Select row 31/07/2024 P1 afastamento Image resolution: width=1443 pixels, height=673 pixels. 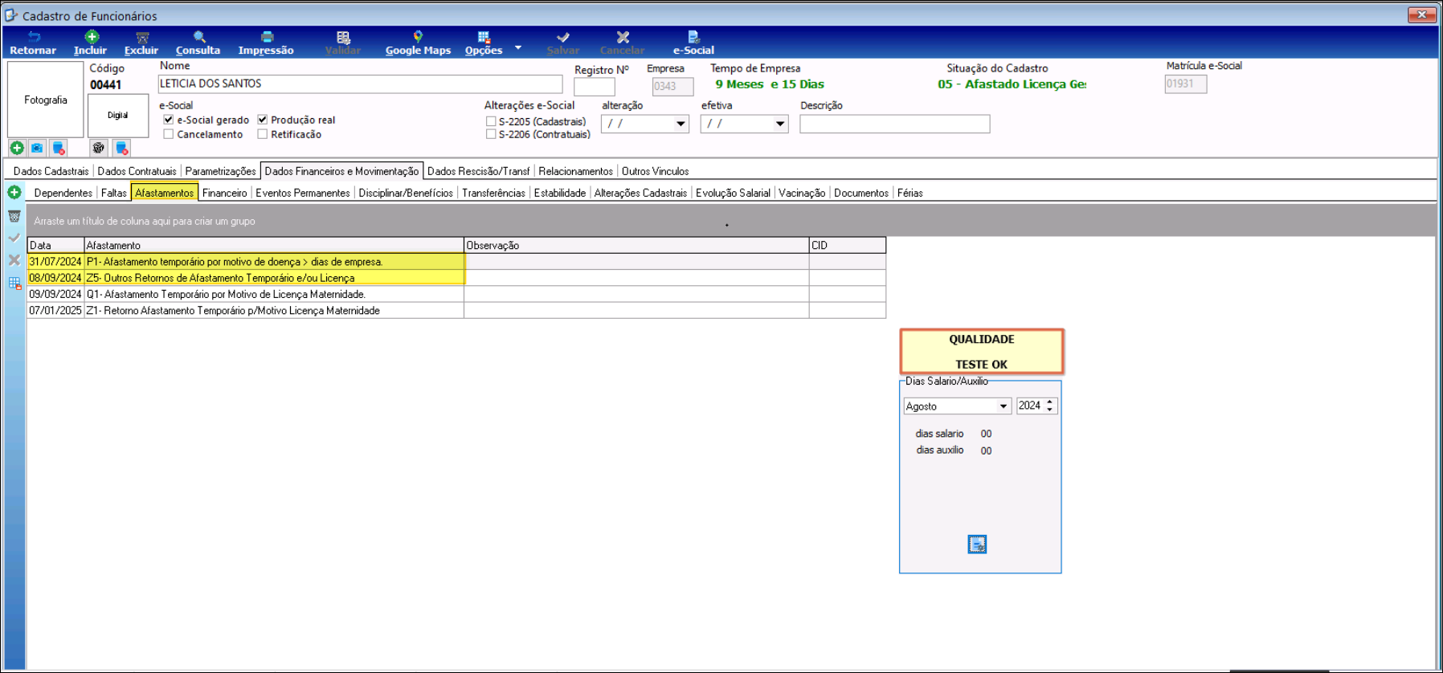pyautogui.click(x=456, y=262)
